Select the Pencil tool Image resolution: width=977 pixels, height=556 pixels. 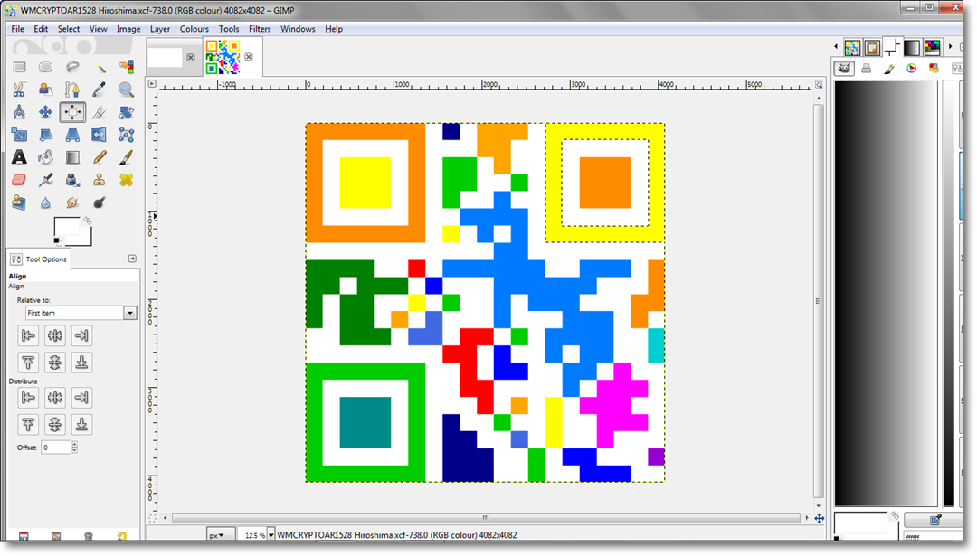tap(100, 157)
